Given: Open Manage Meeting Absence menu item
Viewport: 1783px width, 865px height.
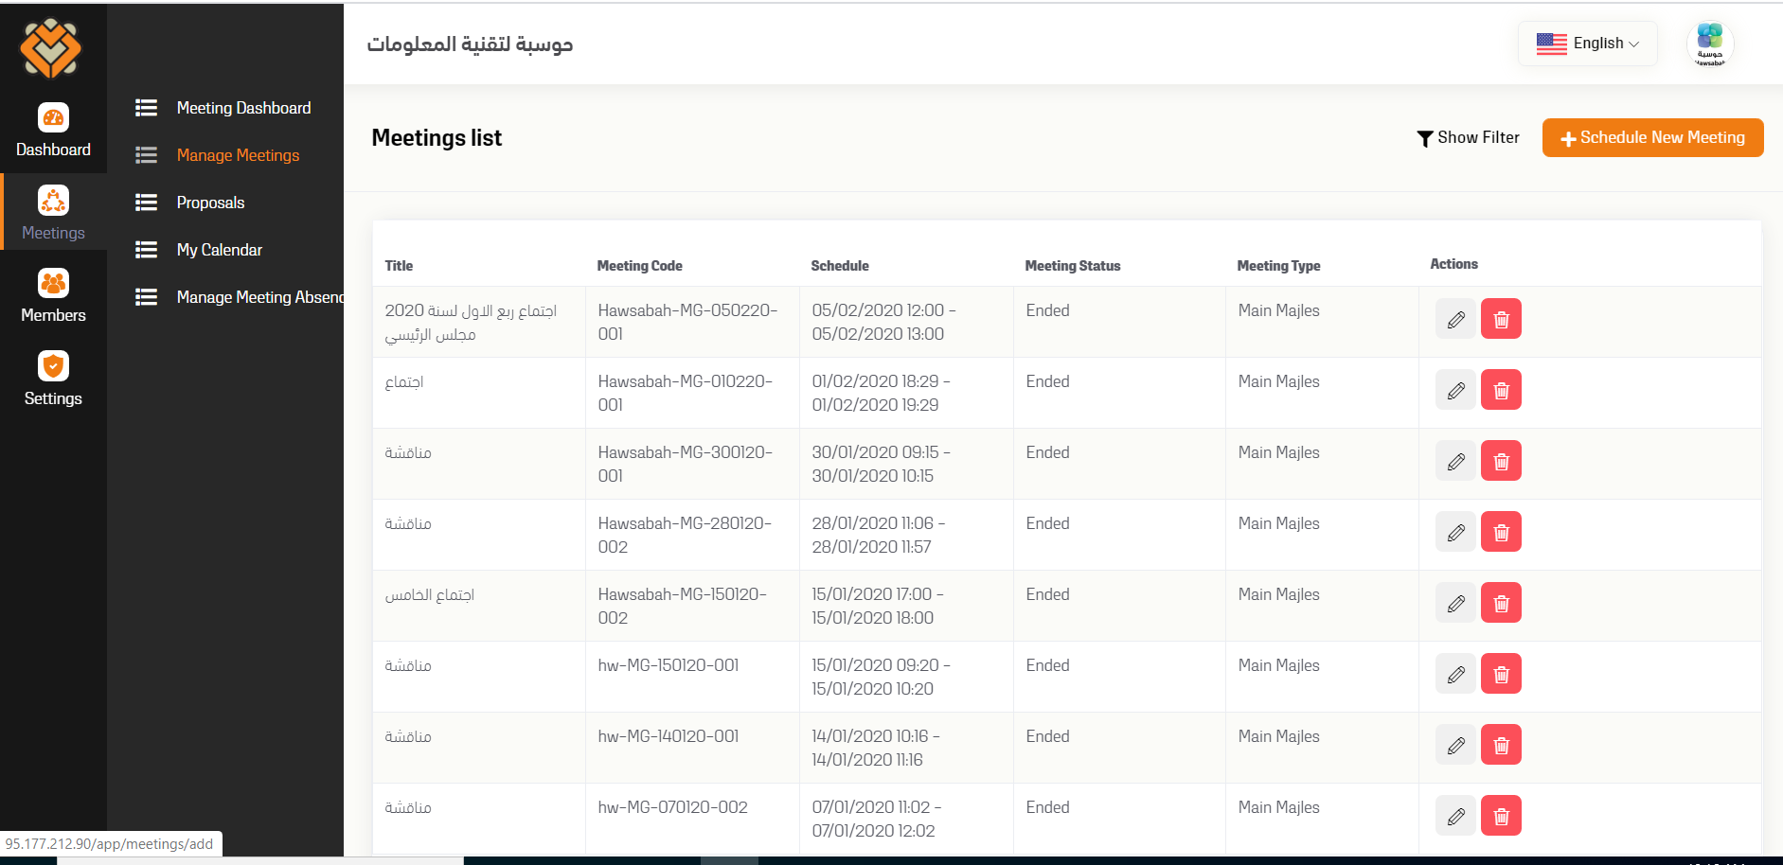Looking at the screenshot, I should [x=259, y=297].
